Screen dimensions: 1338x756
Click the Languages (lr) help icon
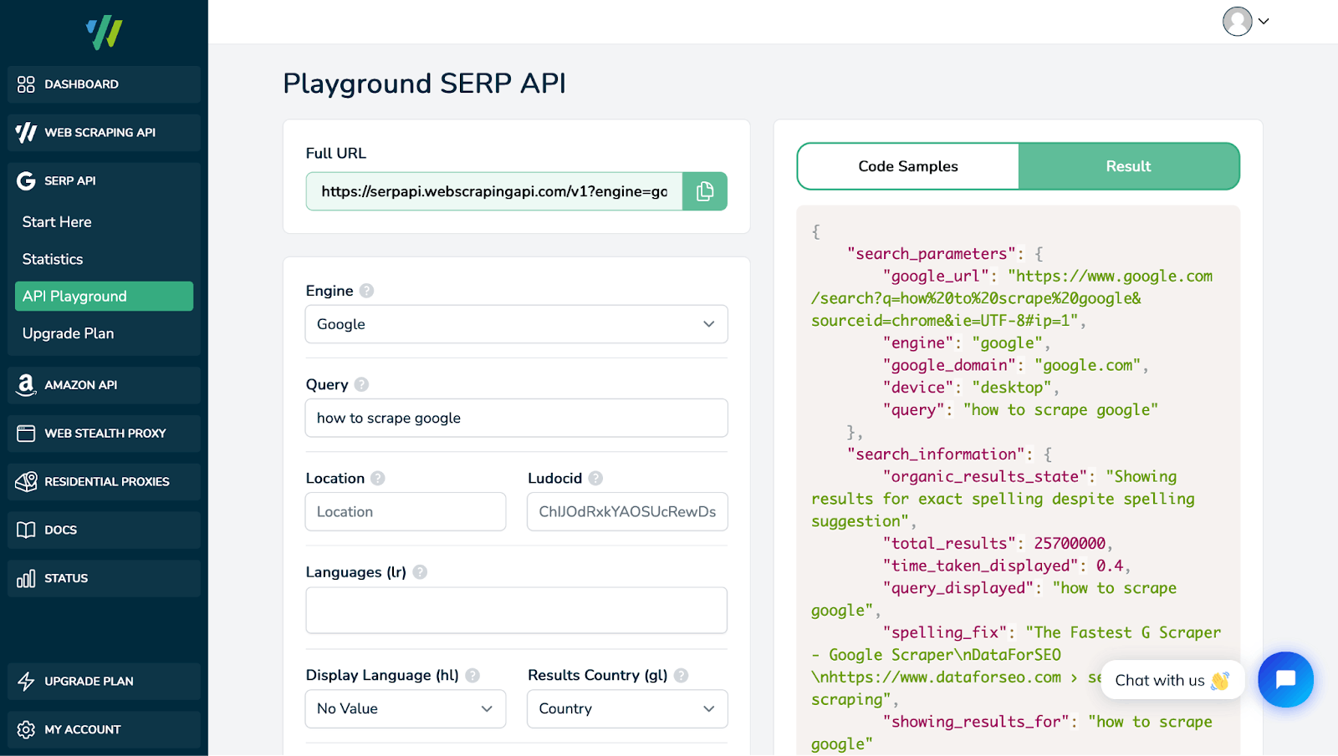coord(420,572)
